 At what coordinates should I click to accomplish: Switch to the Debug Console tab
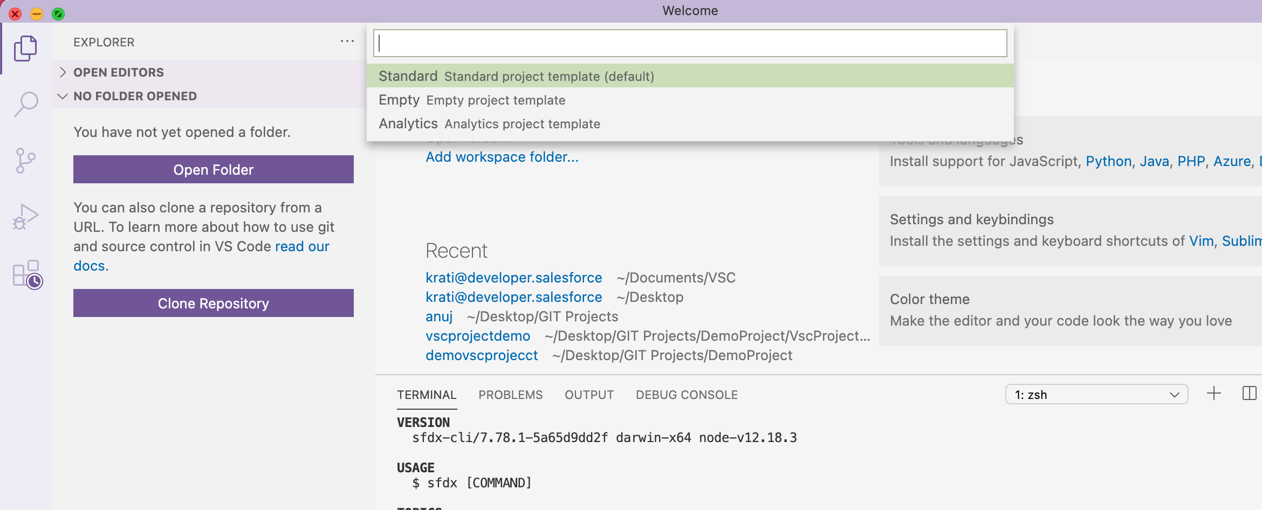(687, 395)
